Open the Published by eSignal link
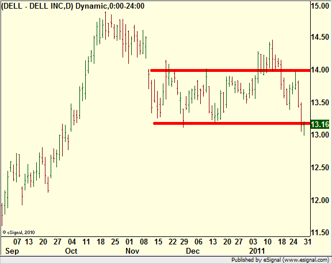332x264 pixels. click(x=280, y=260)
